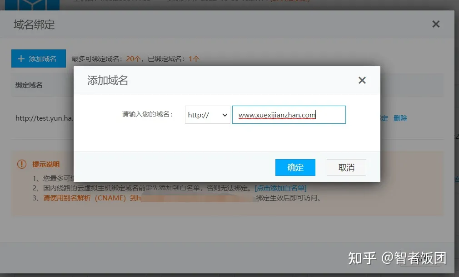Click the orange warning icon beside 提示说明

tap(21, 164)
